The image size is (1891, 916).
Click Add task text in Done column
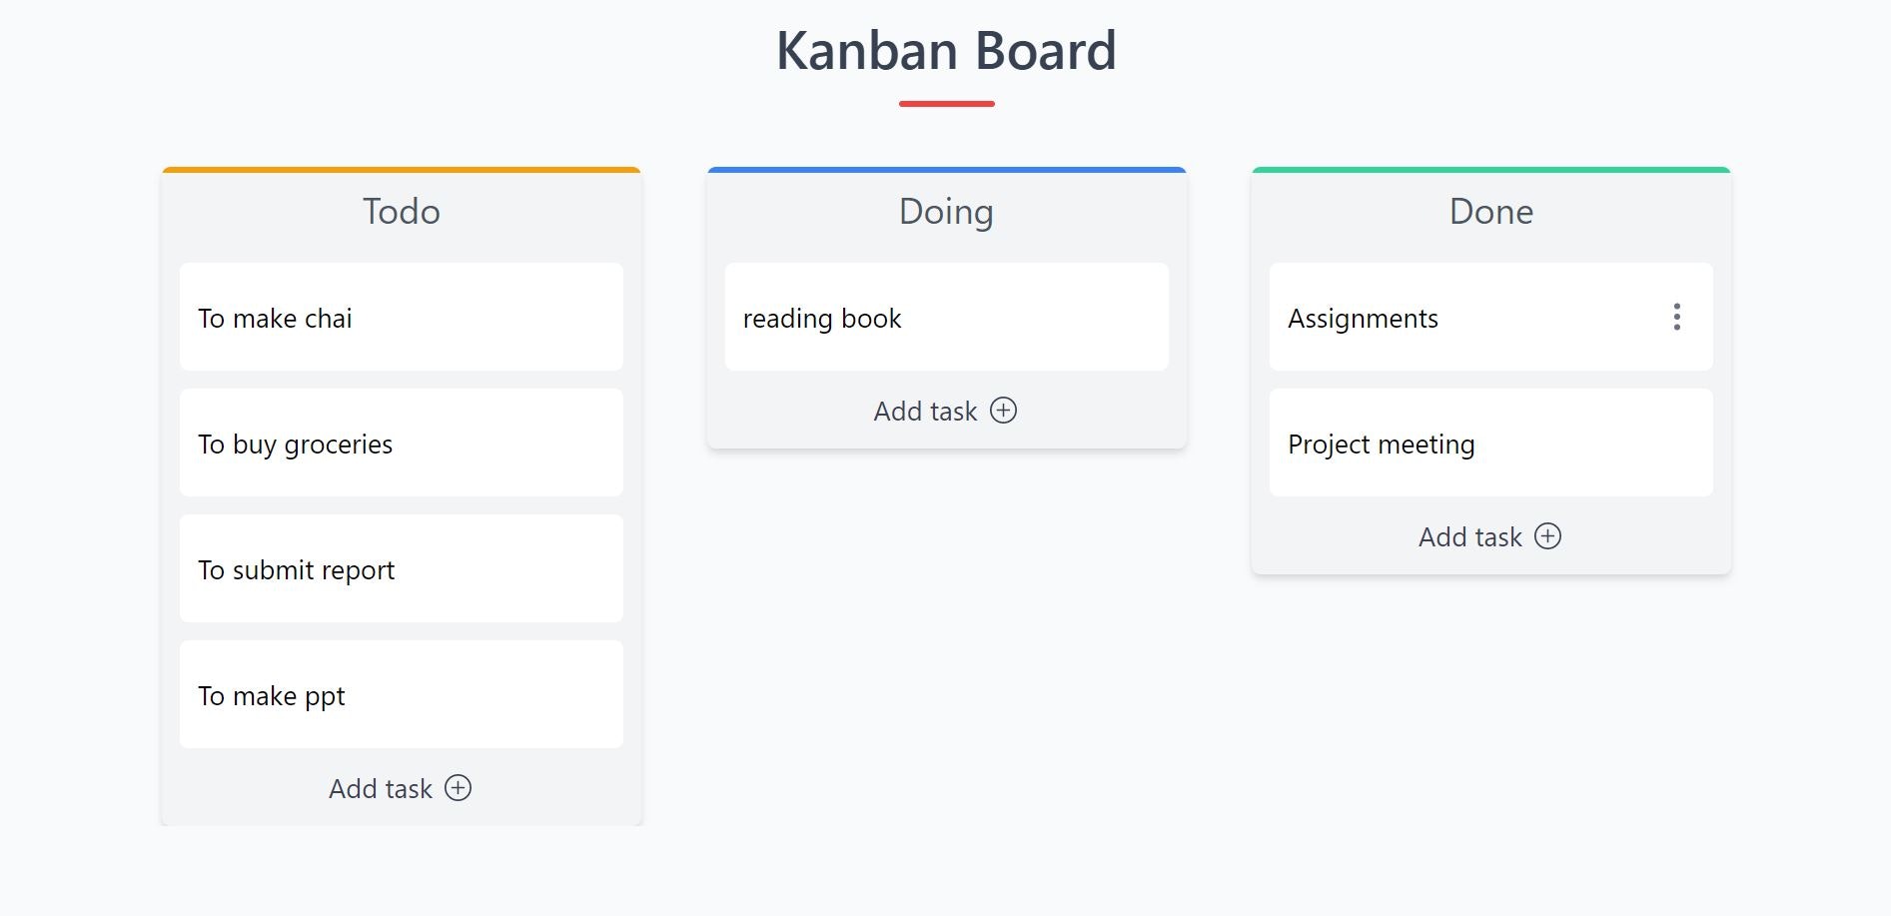1470,537
